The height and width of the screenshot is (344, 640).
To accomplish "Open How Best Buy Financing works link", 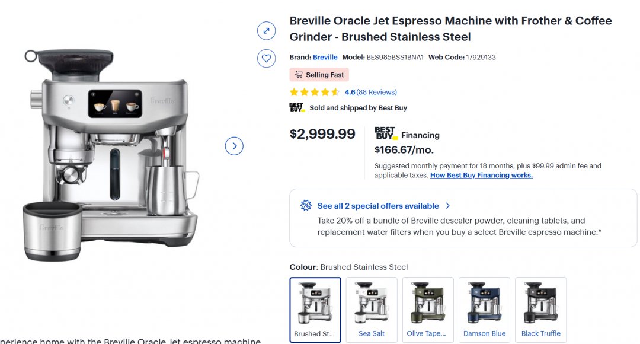I will (481, 176).
